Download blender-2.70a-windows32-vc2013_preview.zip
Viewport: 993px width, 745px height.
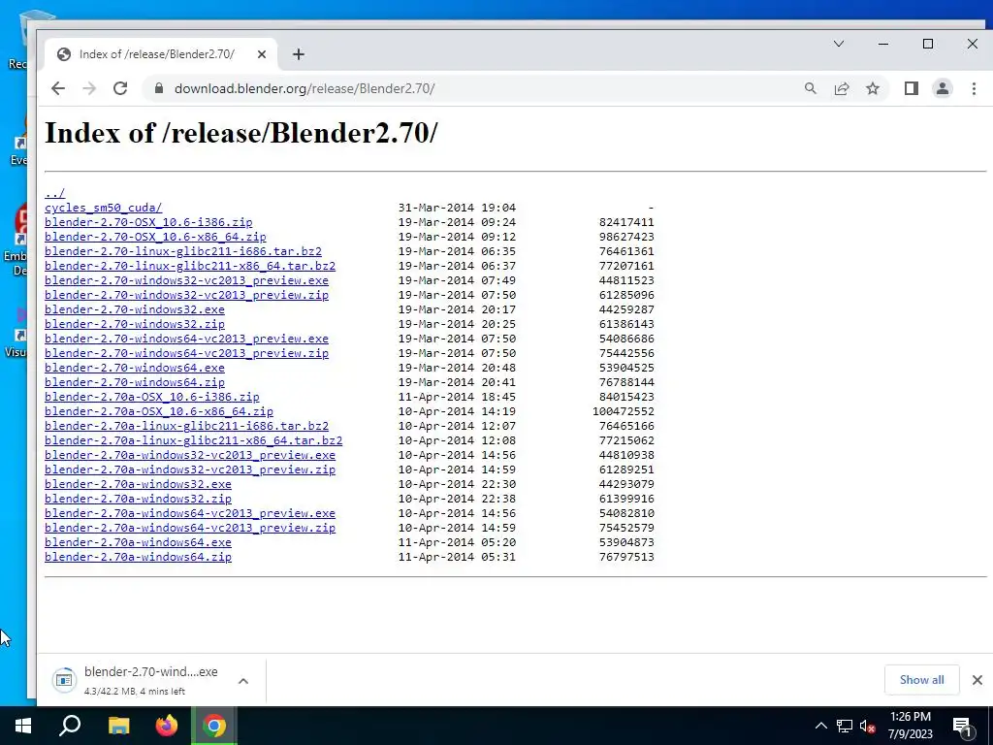[x=190, y=470]
